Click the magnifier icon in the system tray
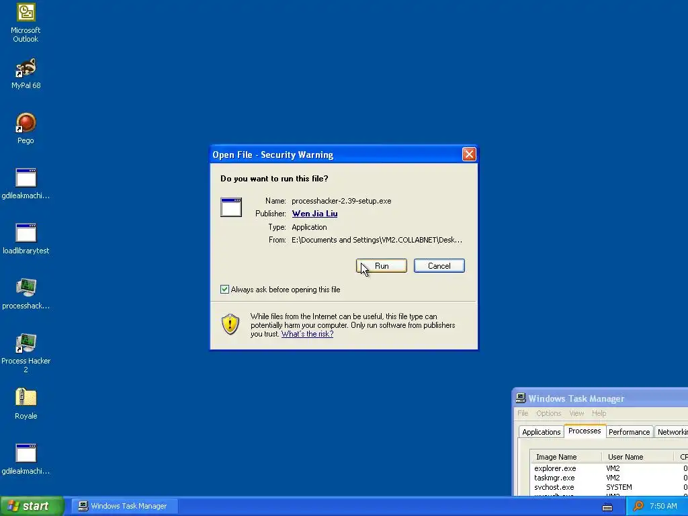 (x=638, y=506)
